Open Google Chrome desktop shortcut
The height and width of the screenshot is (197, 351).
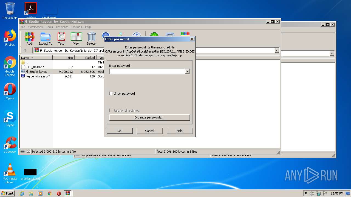(10, 66)
